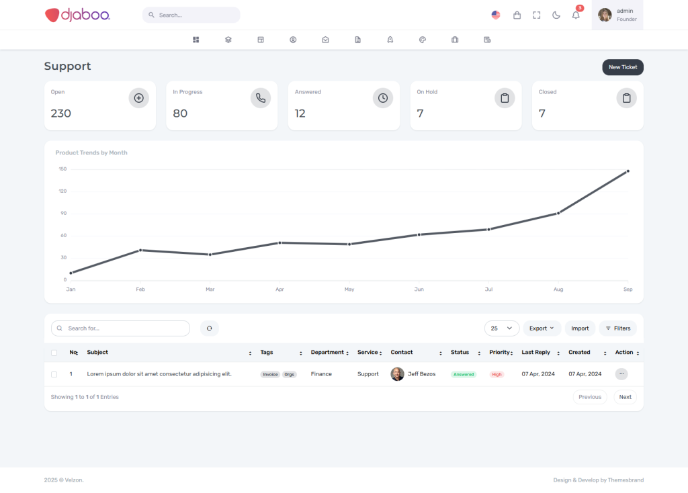
Task: Click the refresh icon beside table search
Action: 209,328
